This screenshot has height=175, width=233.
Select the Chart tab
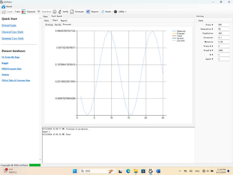(55, 20)
